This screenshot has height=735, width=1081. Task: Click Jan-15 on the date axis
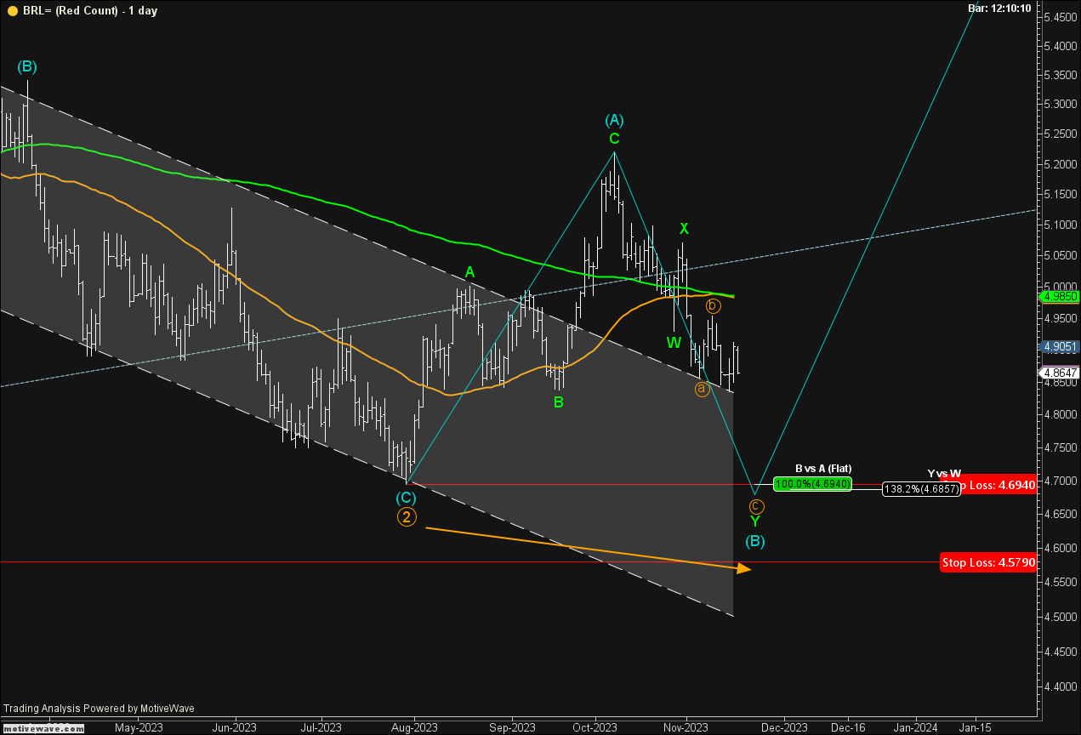click(x=975, y=727)
